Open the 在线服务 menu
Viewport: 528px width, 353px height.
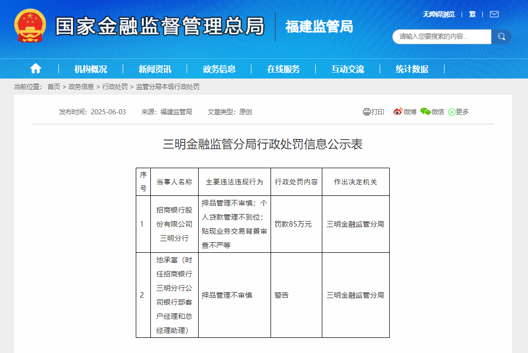284,69
